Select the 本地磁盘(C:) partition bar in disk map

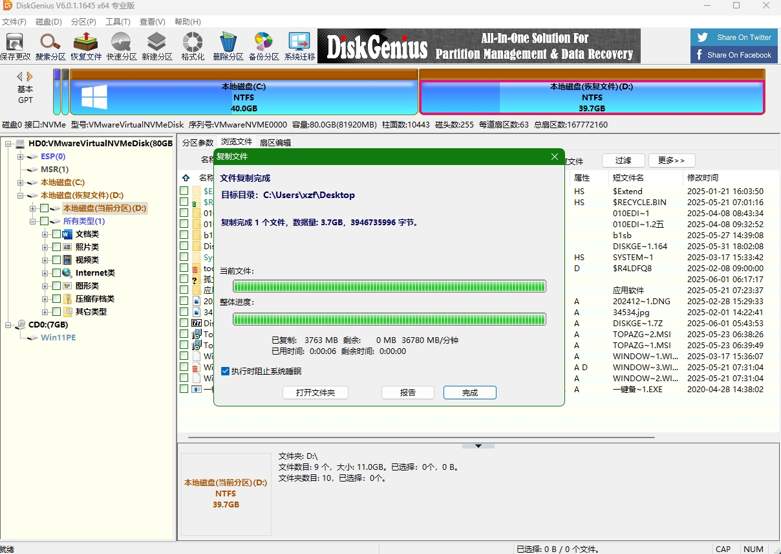pyautogui.click(x=244, y=97)
